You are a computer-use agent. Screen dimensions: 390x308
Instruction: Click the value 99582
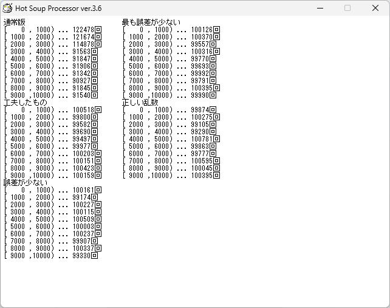tap(81, 125)
